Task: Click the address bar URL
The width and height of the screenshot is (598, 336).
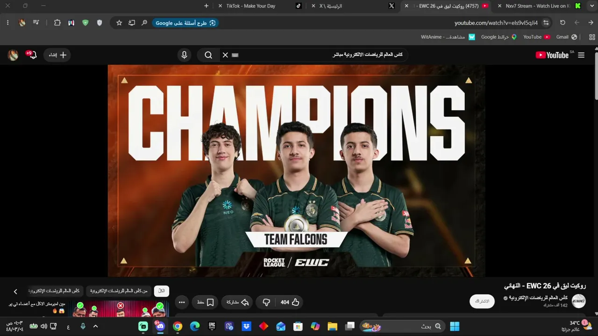Action: (496, 23)
